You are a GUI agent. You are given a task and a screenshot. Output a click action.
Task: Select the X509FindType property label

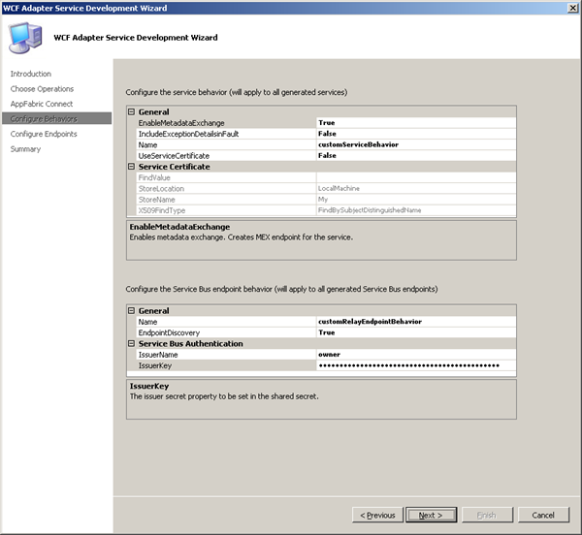(x=162, y=210)
